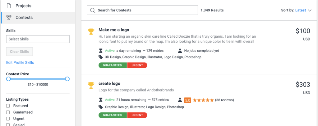Click the hourglass icon on Make me a logo
Image resolution: width=318 pixels, height=126 pixels.
click(x=100, y=51)
